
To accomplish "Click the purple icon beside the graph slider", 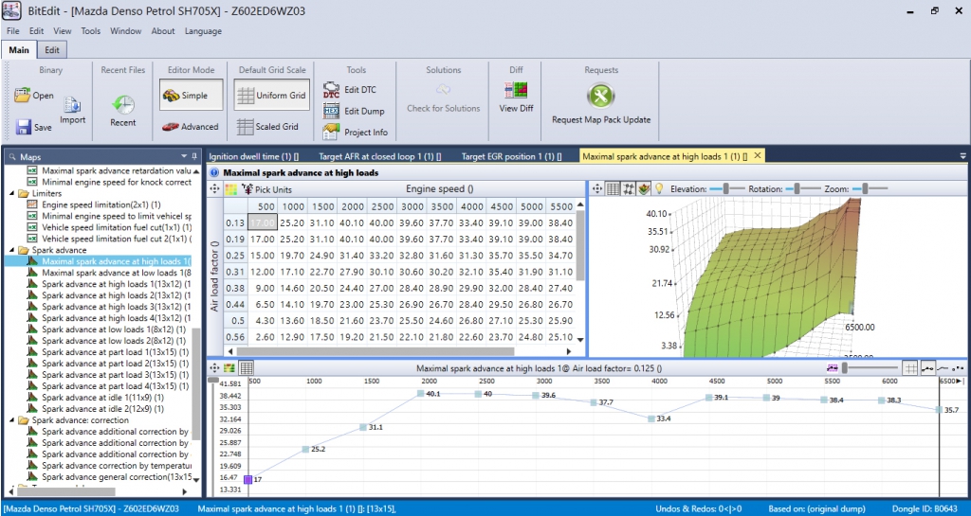I will [833, 368].
